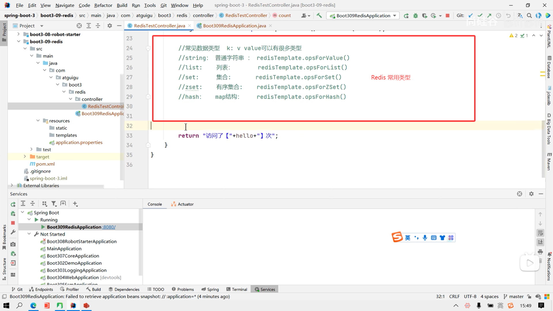The width and height of the screenshot is (553, 311).
Task: Click the Git Update Project arrow
Action: [x=471, y=16]
